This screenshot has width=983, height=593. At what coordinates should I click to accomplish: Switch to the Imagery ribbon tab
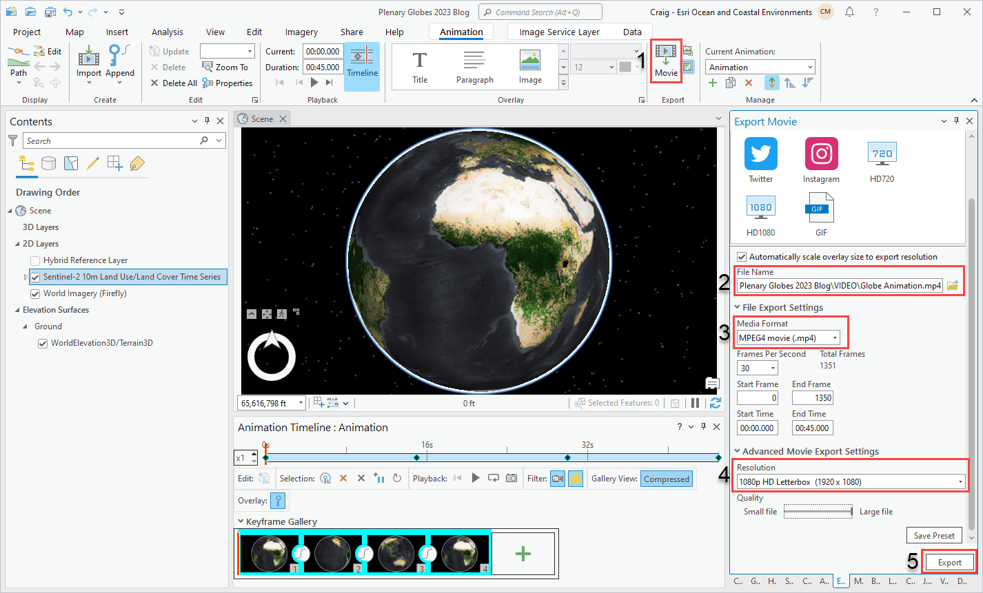[301, 32]
